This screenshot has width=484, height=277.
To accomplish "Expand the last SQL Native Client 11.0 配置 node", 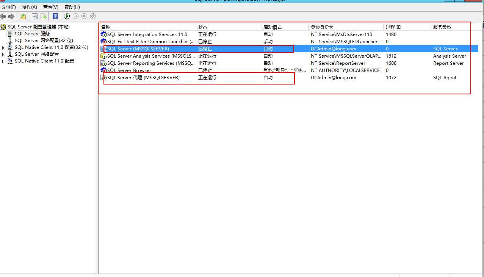I will (x=3, y=61).
